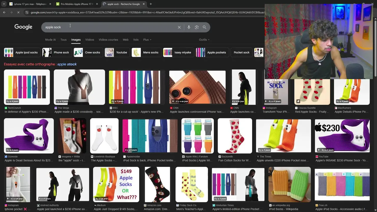This screenshot has height=212, width=377.
Task: Open the new tab plus button
Action: [151, 4]
